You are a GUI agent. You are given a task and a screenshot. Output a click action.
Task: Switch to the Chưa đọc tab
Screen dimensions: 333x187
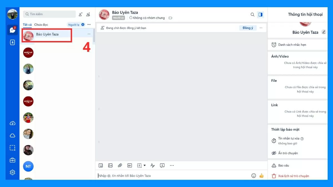[x=41, y=25]
